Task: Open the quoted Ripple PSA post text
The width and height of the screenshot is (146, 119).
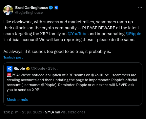Action: click(72, 83)
